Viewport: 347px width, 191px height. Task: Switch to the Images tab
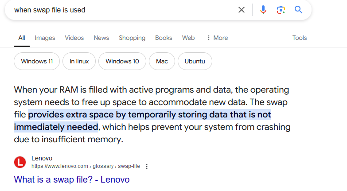pyautogui.click(x=45, y=38)
